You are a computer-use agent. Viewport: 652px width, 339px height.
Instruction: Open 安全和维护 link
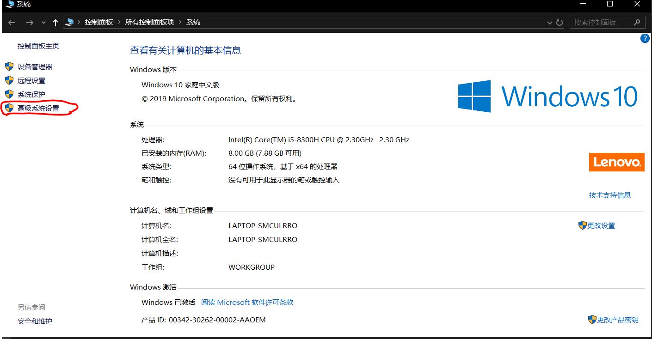[35, 321]
